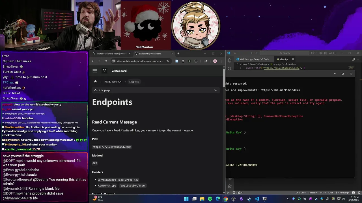
Task: Expand the On this page dropdown
Action: [156, 90]
